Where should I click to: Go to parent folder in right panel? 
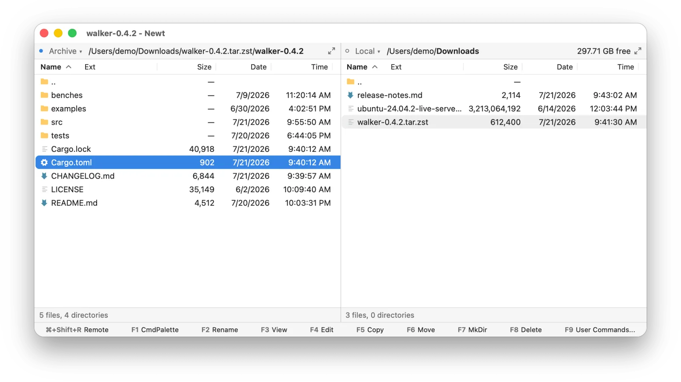point(494,82)
